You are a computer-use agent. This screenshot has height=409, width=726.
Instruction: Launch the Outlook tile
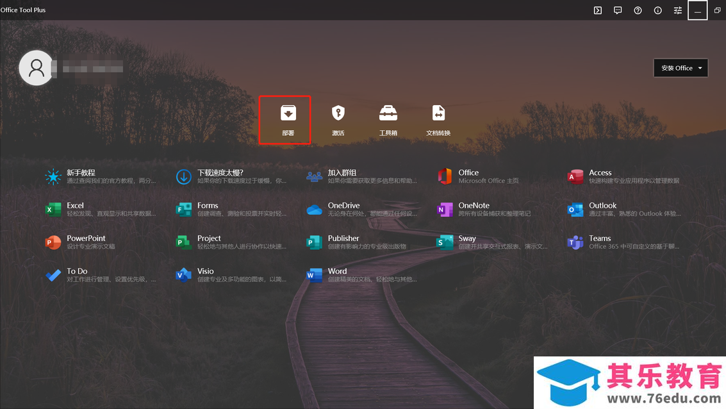tap(623, 210)
